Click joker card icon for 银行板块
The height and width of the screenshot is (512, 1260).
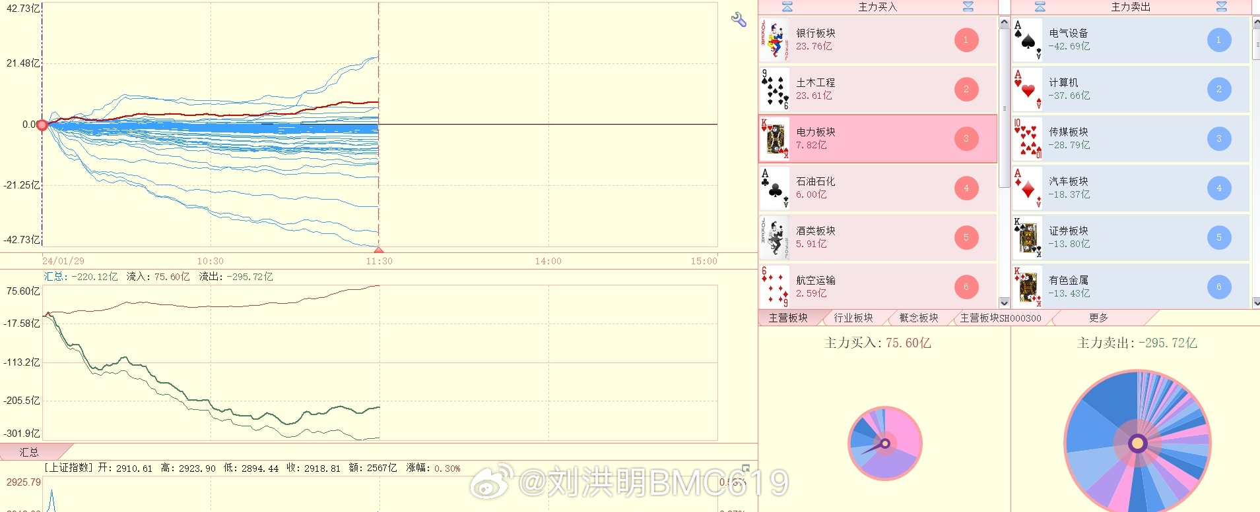pyautogui.click(x=775, y=40)
